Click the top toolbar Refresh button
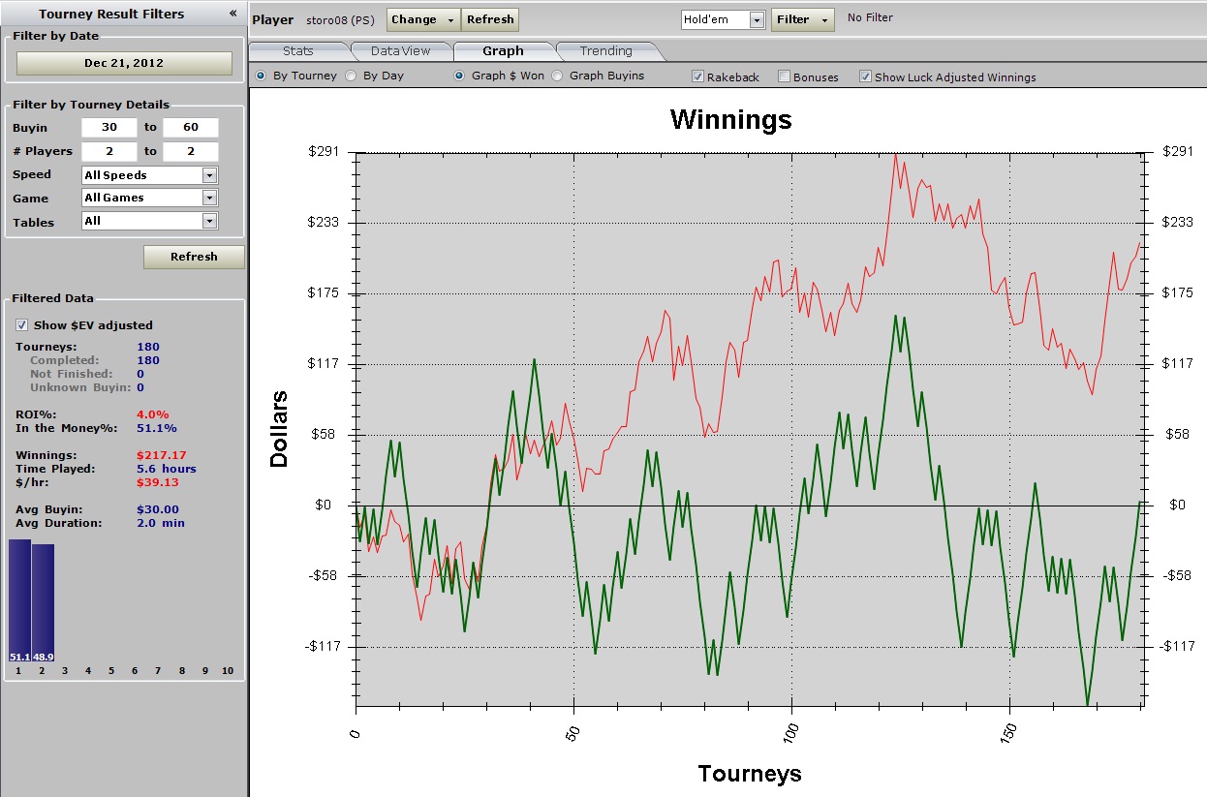Screen dimensions: 1207x797 489,19
